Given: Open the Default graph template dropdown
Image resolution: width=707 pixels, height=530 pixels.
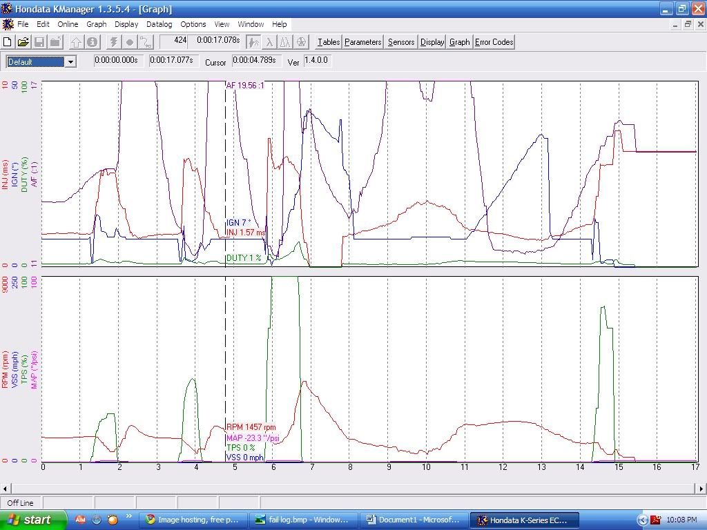Looking at the screenshot, I should click(x=70, y=62).
